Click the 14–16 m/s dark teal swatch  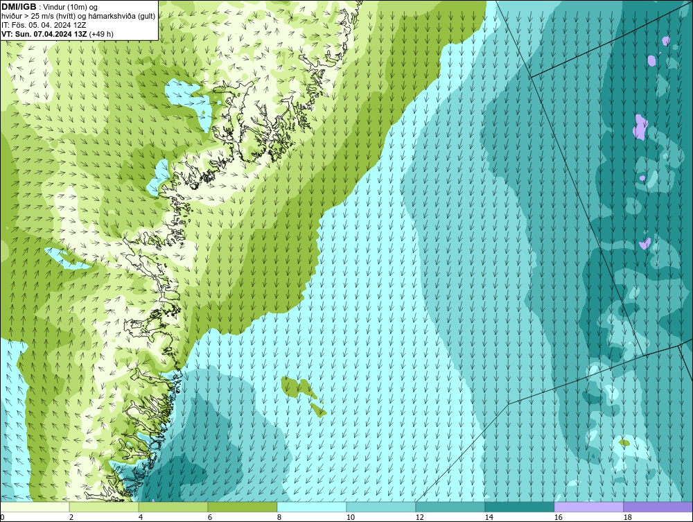click(x=520, y=507)
